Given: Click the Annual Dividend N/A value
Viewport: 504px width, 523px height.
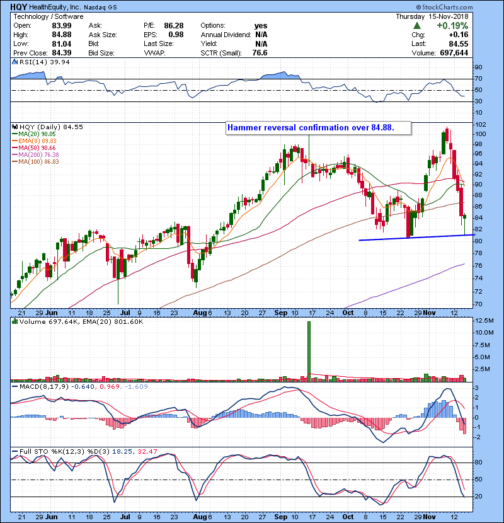Looking at the screenshot, I should tap(261, 35).
